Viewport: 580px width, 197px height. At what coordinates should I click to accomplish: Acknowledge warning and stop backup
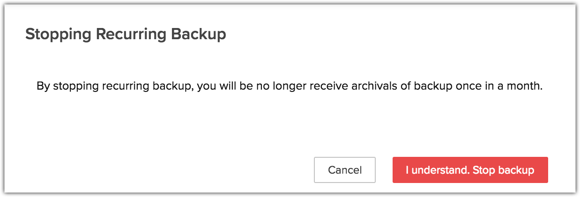point(470,170)
